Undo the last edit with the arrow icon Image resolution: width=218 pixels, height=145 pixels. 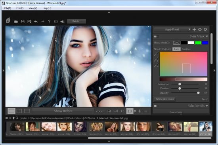[x=36, y=21]
